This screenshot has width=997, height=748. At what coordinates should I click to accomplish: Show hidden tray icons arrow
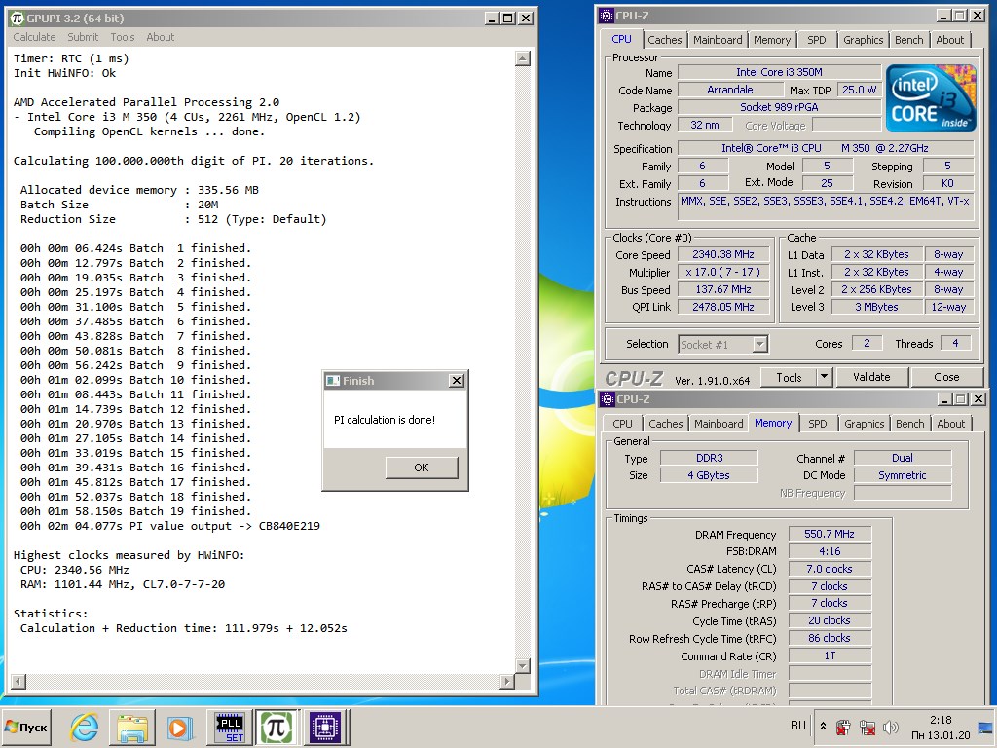[823, 726]
